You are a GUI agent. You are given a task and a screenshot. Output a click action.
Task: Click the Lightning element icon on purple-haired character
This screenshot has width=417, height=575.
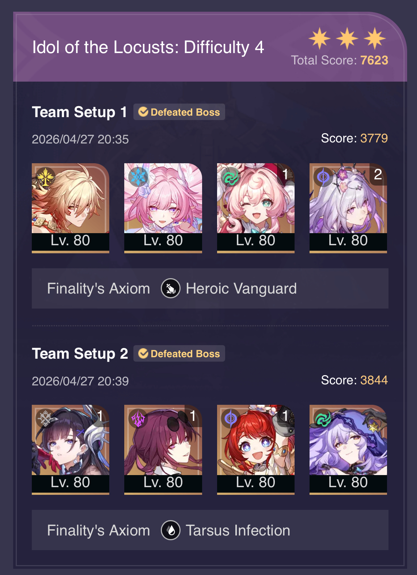pyautogui.click(x=138, y=419)
